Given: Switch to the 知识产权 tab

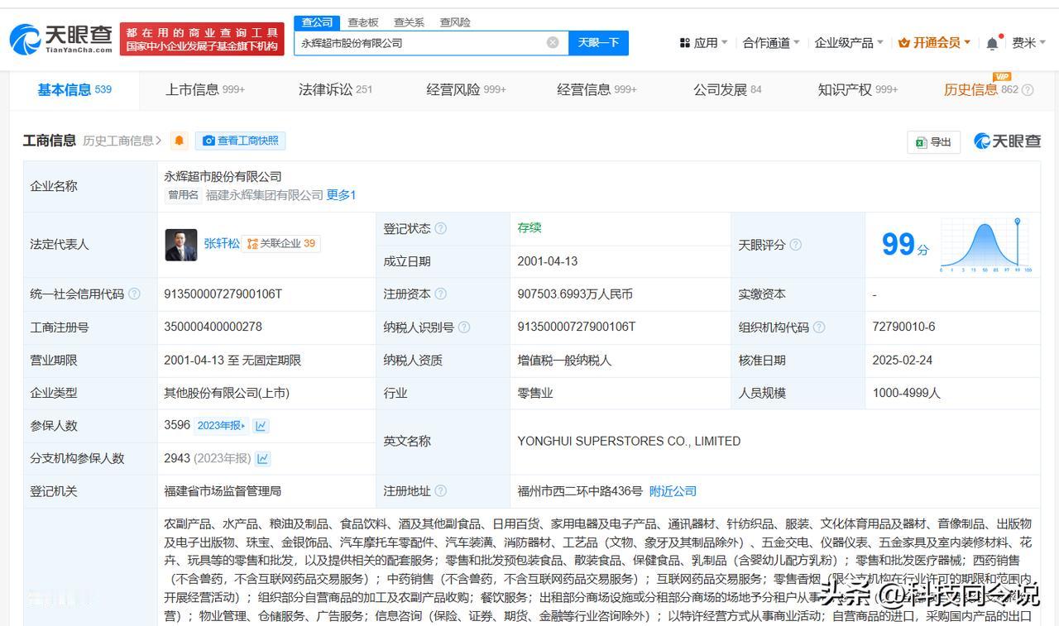Looking at the screenshot, I should point(857,89).
